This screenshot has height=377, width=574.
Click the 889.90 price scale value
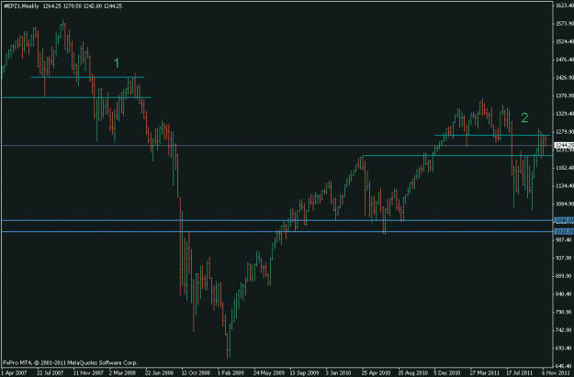[565, 276]
